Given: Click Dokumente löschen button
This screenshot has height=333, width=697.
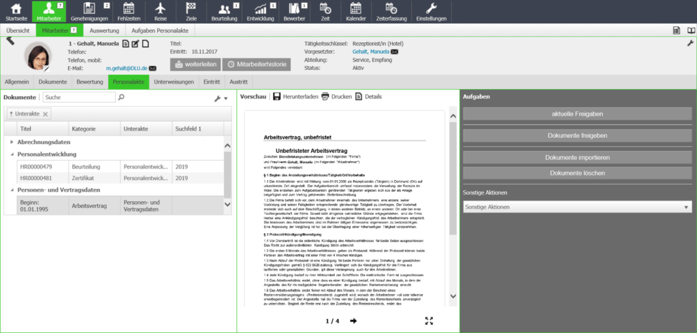Looking at the screenshot, I should click(577, 173).
